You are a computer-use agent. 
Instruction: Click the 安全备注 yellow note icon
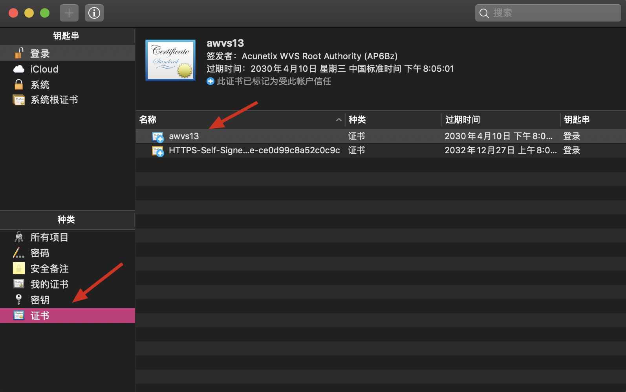point(19,268)
